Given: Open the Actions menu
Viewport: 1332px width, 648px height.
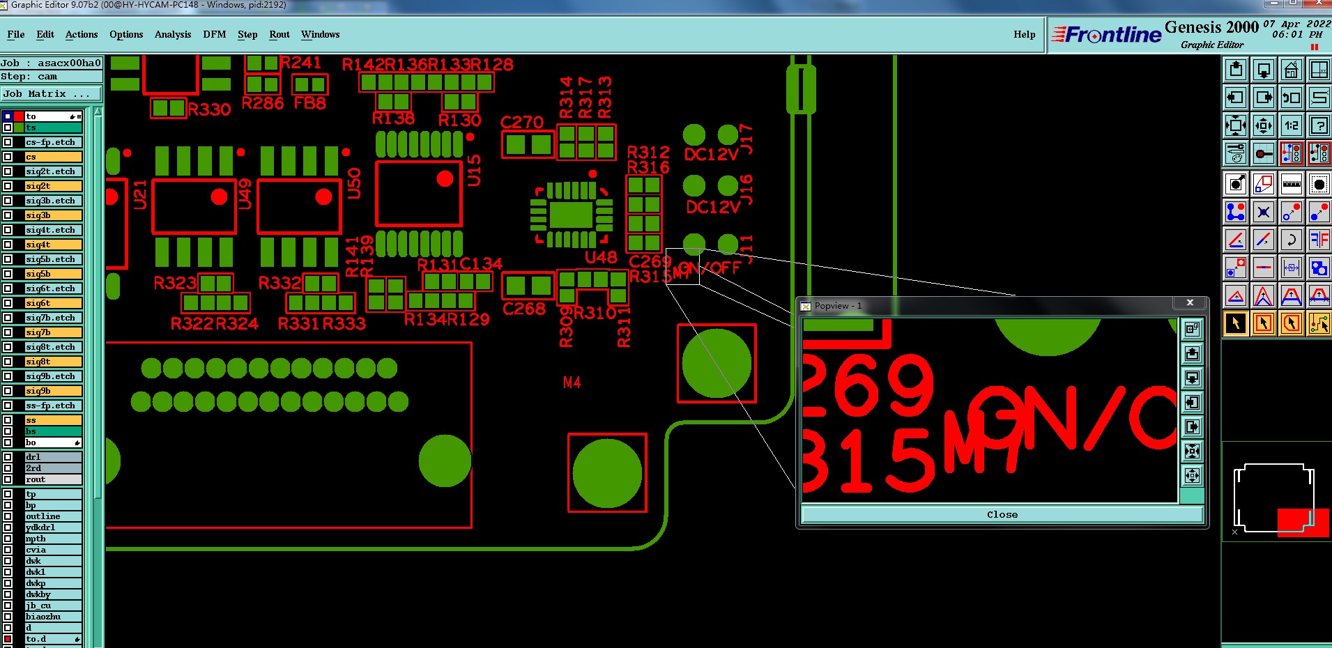Looking at the screenshot, I should tap(82, 34).
